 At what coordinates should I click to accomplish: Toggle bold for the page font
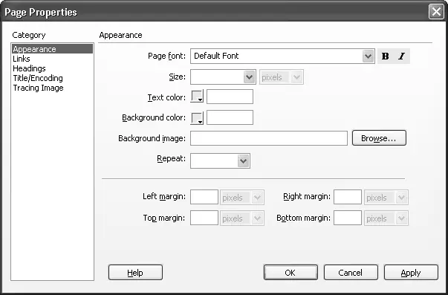point(385,56)
